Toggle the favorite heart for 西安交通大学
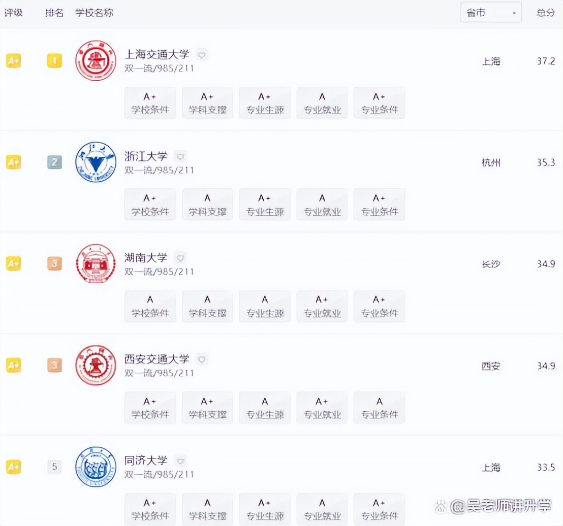Viewport: 563px width, 526px height. (202, 359)
